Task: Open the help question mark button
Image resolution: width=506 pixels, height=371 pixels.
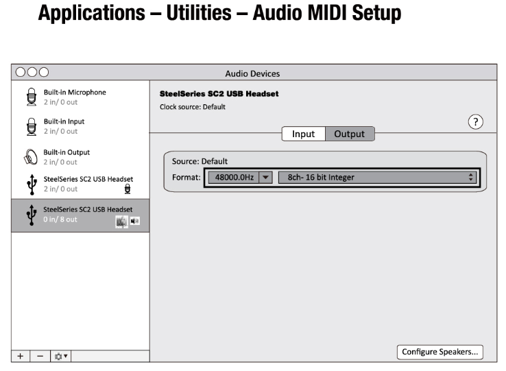Action: coord(475,122)
